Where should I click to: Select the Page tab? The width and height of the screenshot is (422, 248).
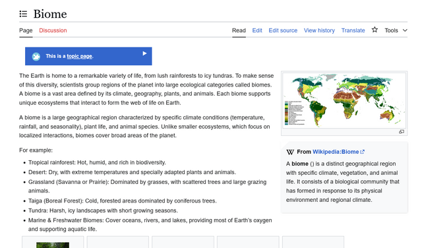coord(26,30)
